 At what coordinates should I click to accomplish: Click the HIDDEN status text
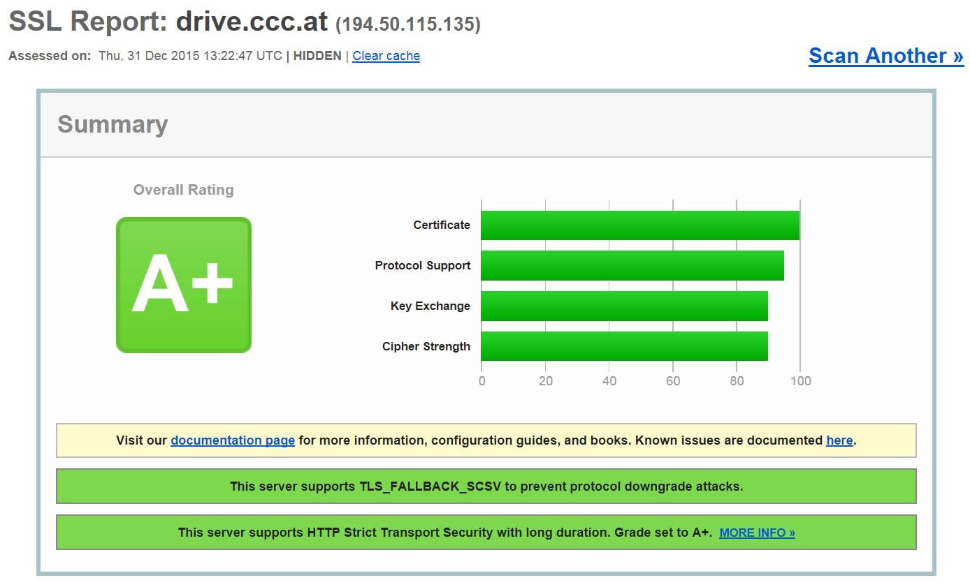click(317, 56)
